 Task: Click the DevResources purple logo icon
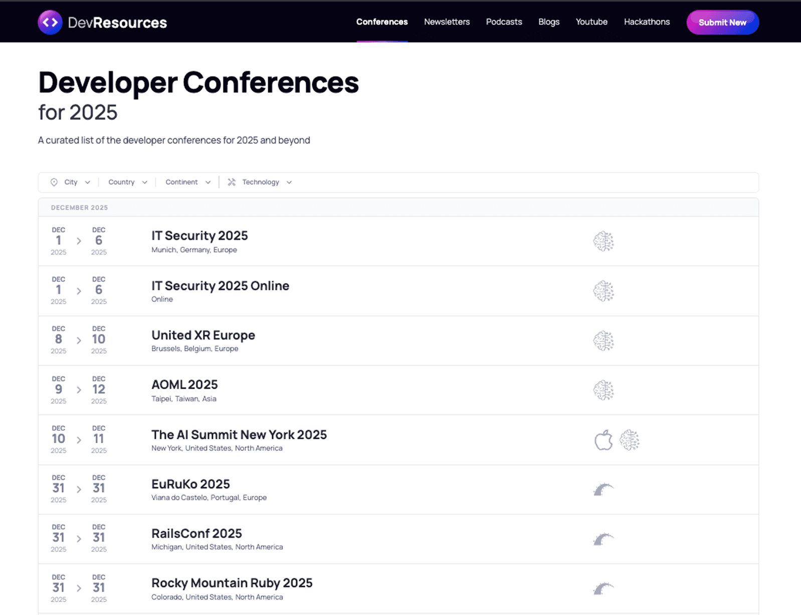pyautogui.click(x=50, y=23)
